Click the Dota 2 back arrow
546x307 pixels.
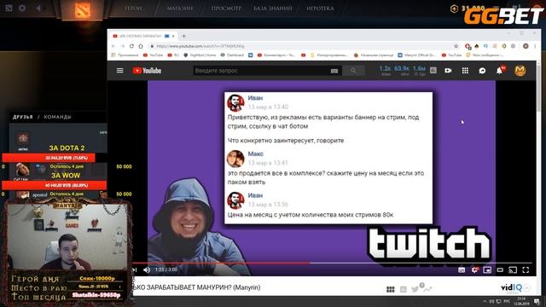[38, 8]
